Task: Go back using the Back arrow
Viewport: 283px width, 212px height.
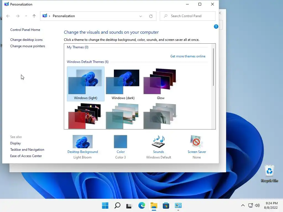Action: click(x=8, y=16)
